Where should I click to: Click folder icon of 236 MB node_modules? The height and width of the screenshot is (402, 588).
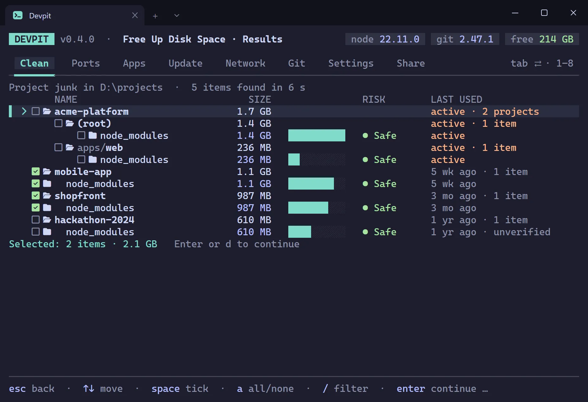pyautogui.click(x=93, y=159)
